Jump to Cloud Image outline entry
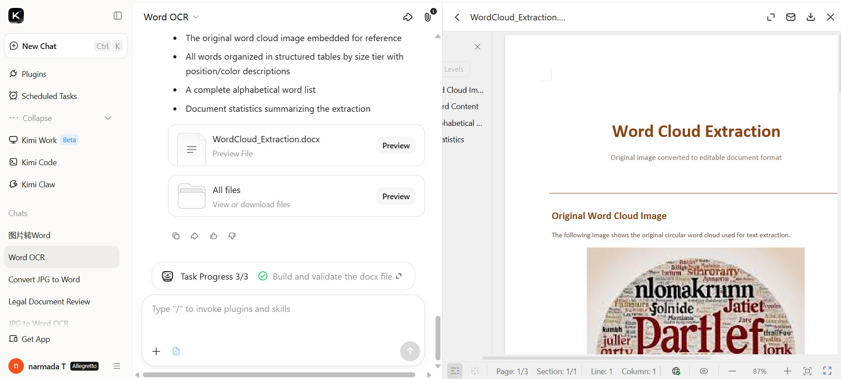The height and width of the screenshot is (379, 841). pyautogui.click(x=463, y=90)
